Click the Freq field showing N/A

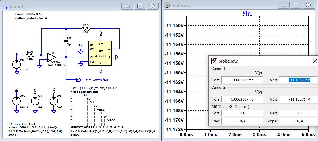[x=242, y=121]
